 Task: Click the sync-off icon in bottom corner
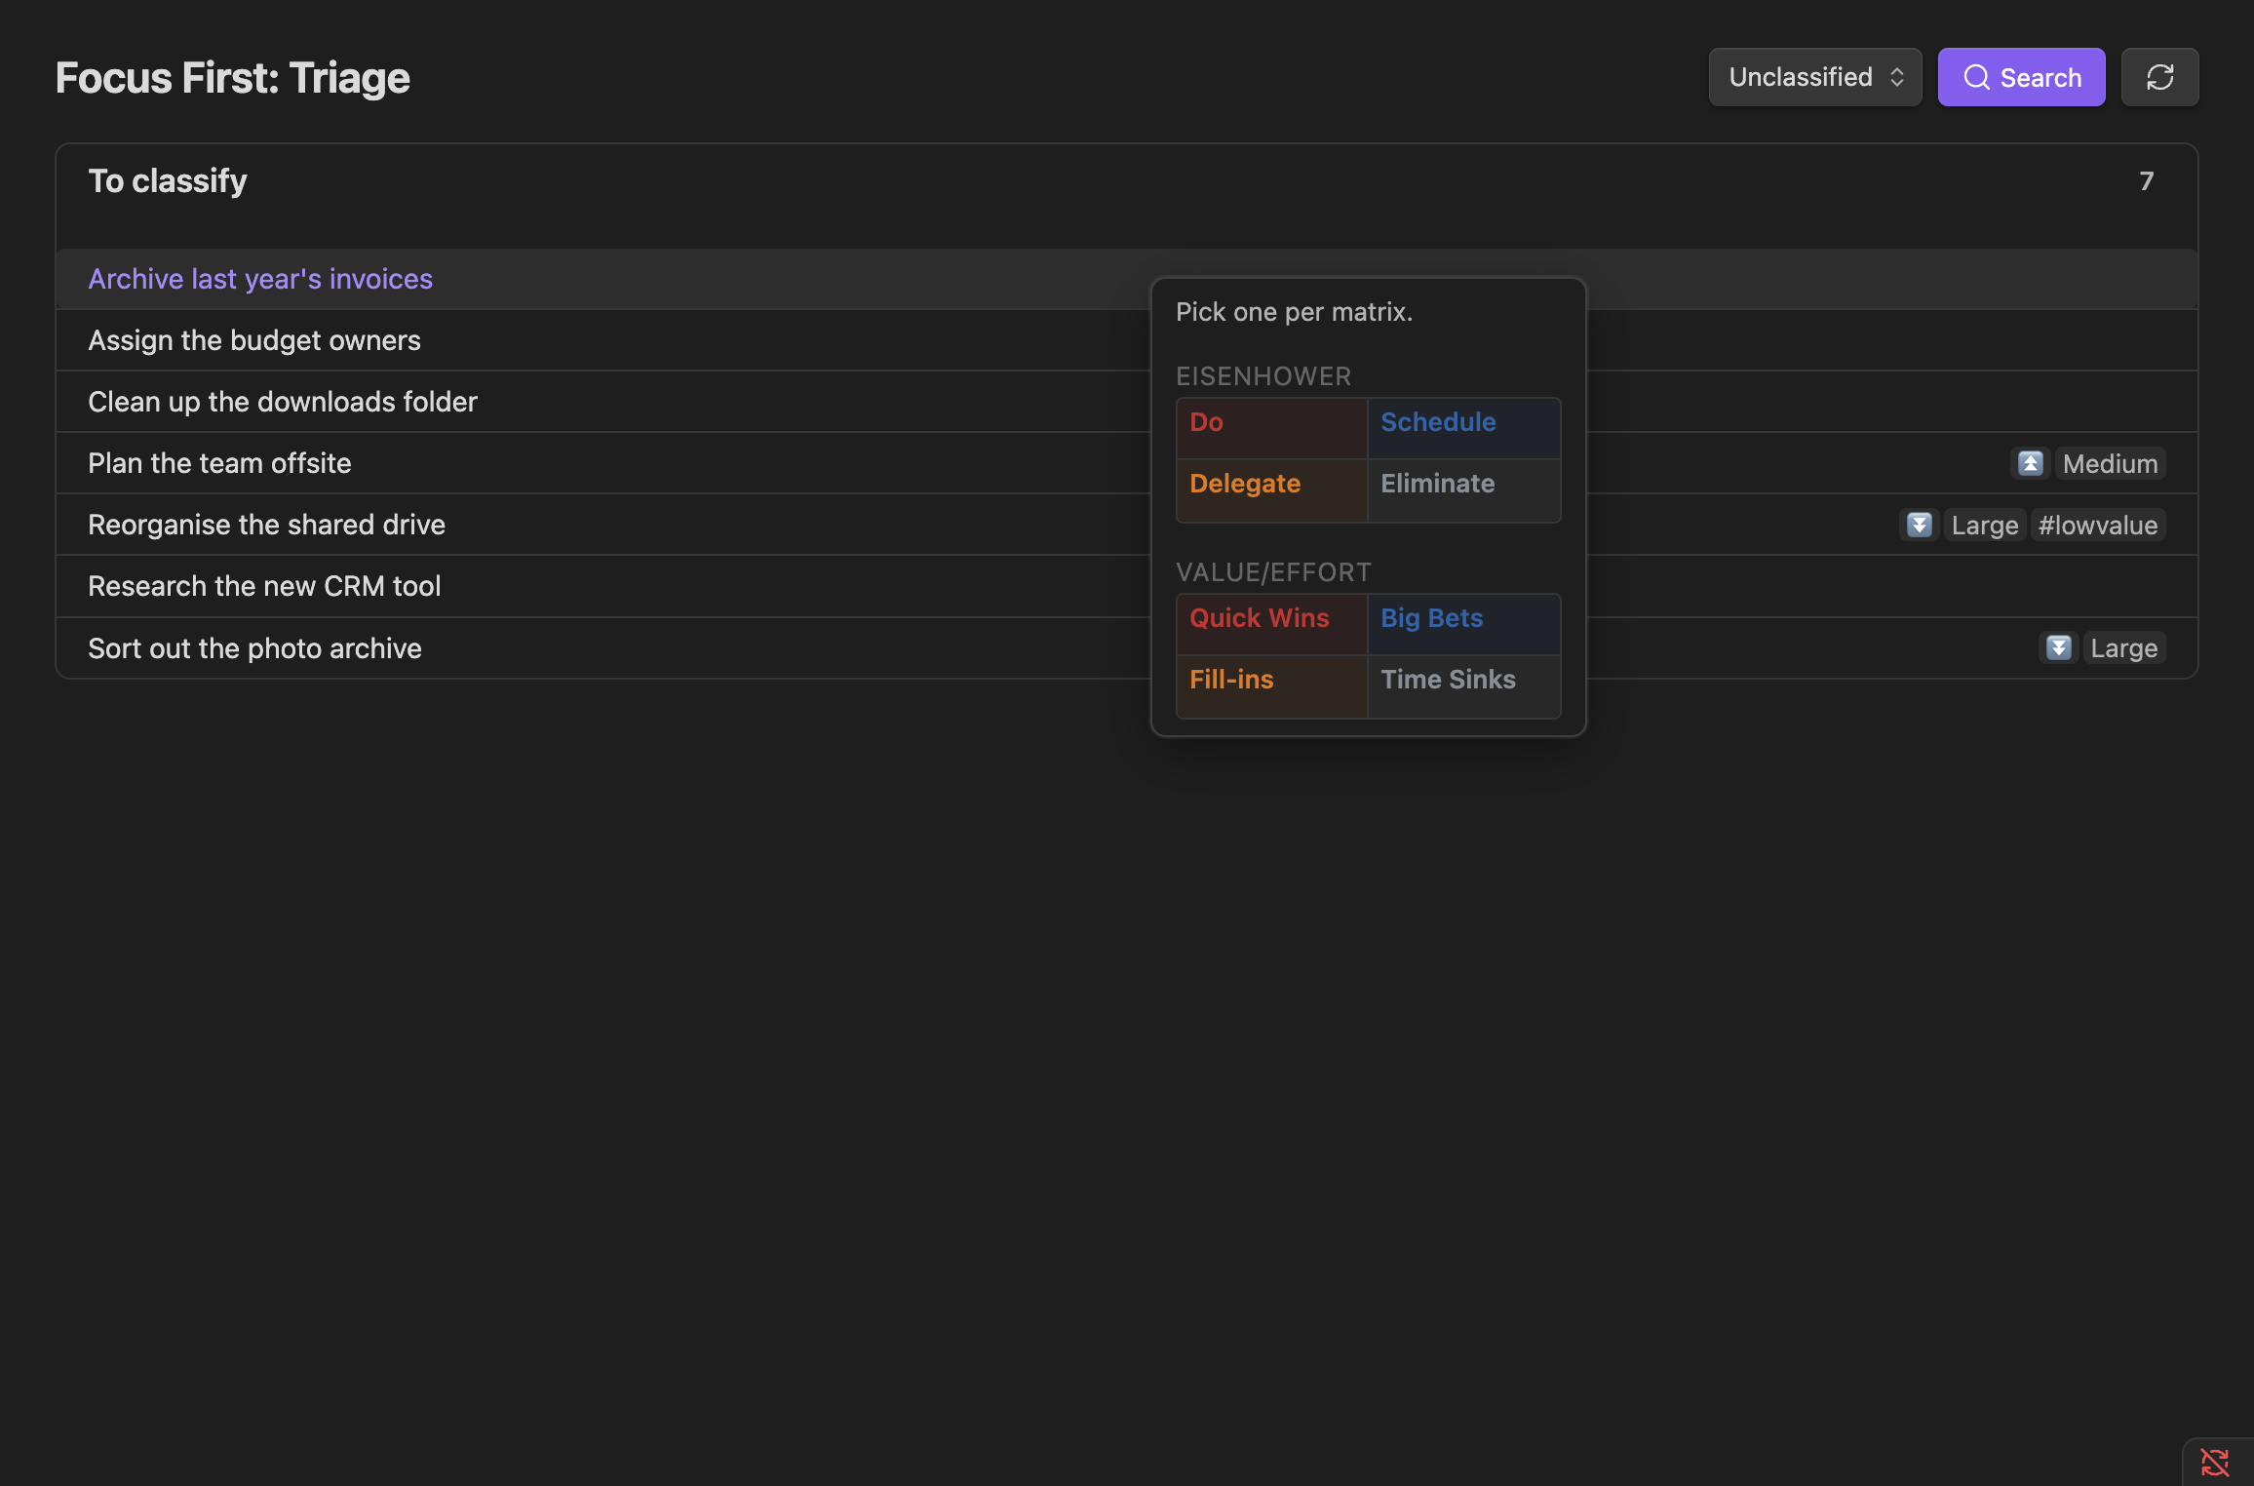[2215, 1462]
